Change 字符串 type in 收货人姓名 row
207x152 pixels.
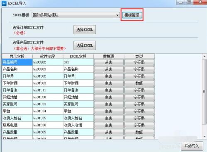(x=139, y=118)
